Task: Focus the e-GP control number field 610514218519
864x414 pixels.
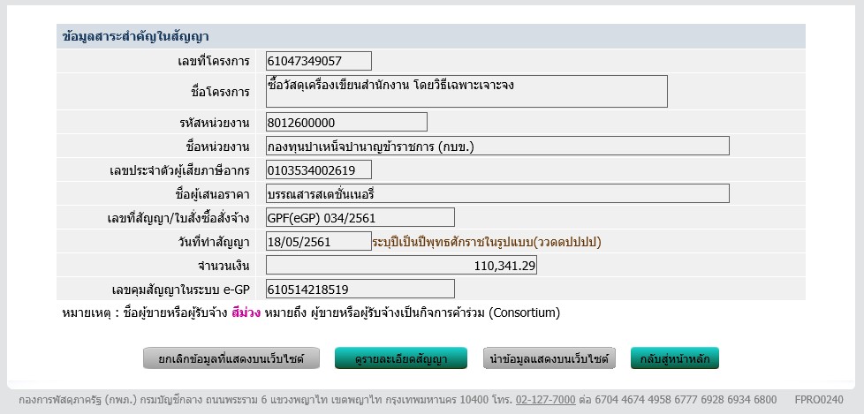Action: [x=360, y=289]
